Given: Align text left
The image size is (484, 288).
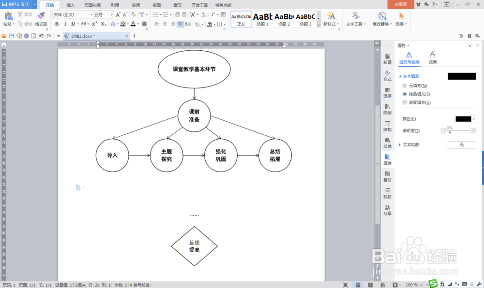Looking at the screenshot, I should coord(156,24).
